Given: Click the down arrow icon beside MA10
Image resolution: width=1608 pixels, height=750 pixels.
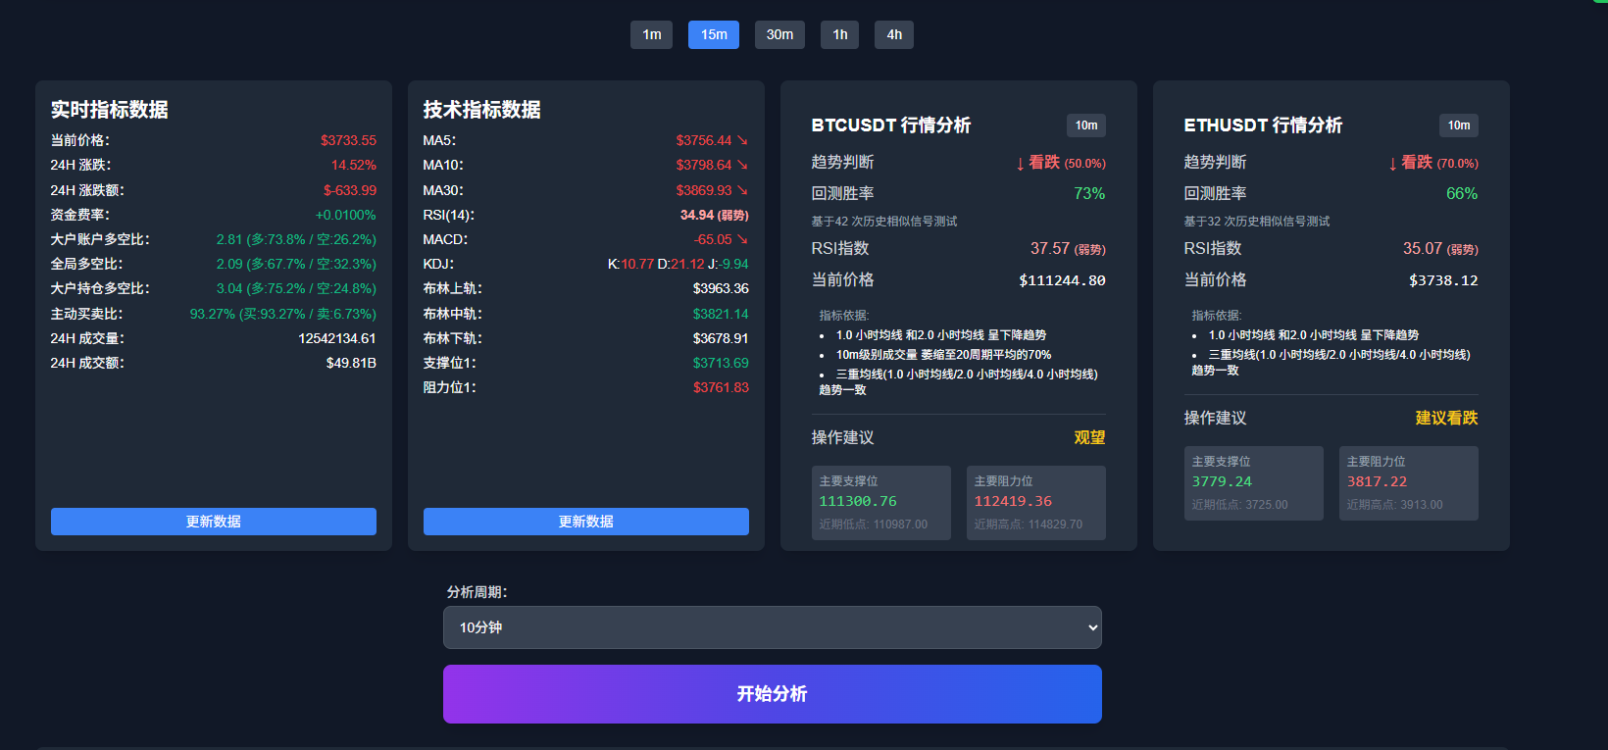Looking at the screenshot, I should click(742, 165).
